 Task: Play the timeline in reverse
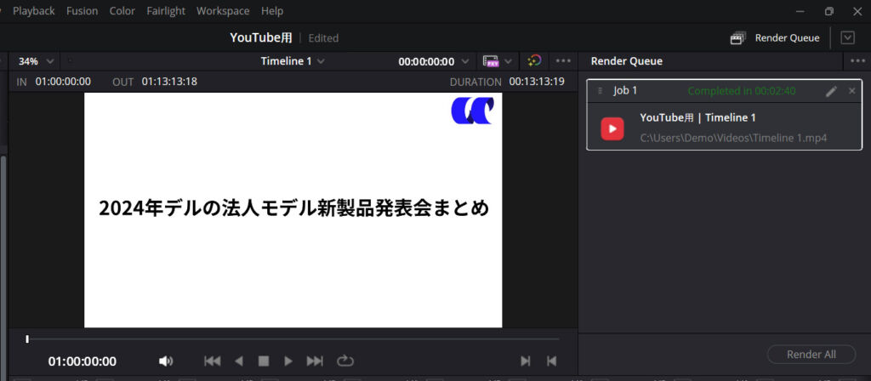[239, 361]
